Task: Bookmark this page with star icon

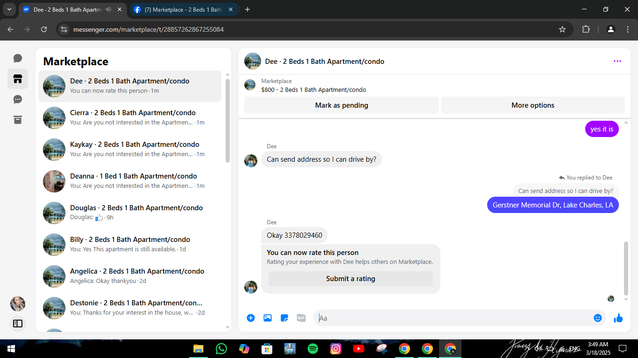Action: pos(562,29)
